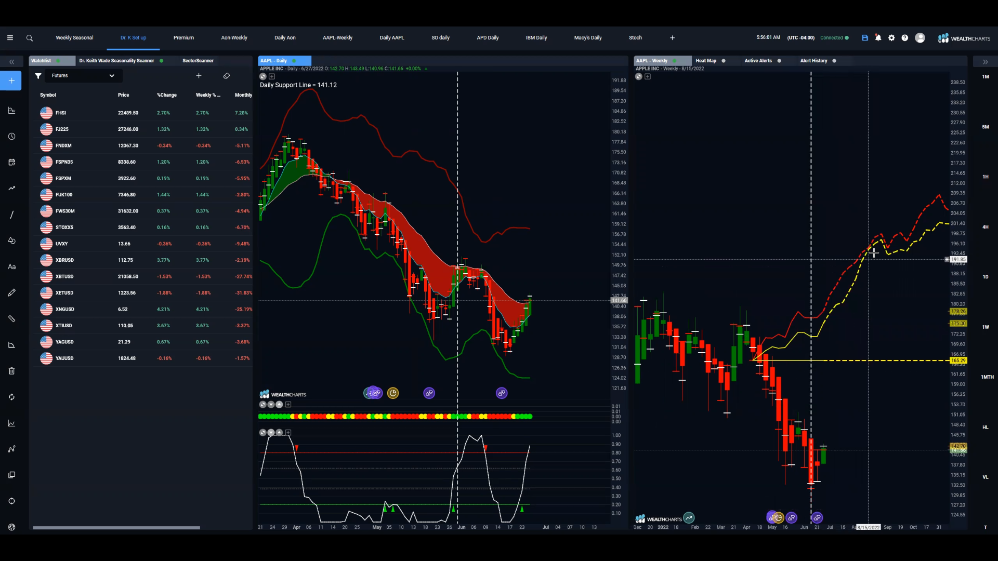Click the gold clock event marker on daily chart
Screen dimensions: 998x561
pos(393,393)
